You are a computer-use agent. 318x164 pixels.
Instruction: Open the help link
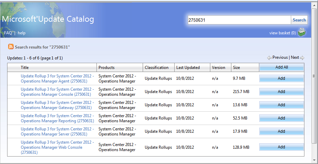click(22, 33)
